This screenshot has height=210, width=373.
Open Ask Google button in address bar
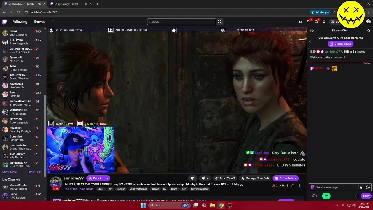[320, 12]
